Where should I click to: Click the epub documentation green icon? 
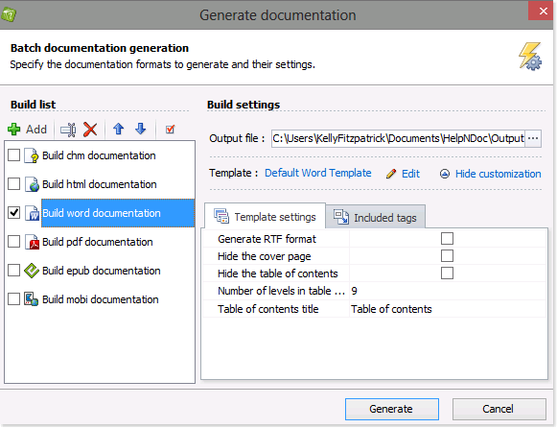pyautogui.click(x=32, y=271)
